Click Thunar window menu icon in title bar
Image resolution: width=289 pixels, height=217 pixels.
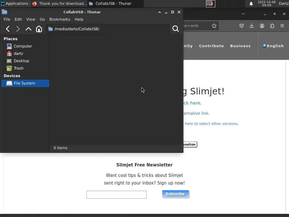click(x=5, y=12)
